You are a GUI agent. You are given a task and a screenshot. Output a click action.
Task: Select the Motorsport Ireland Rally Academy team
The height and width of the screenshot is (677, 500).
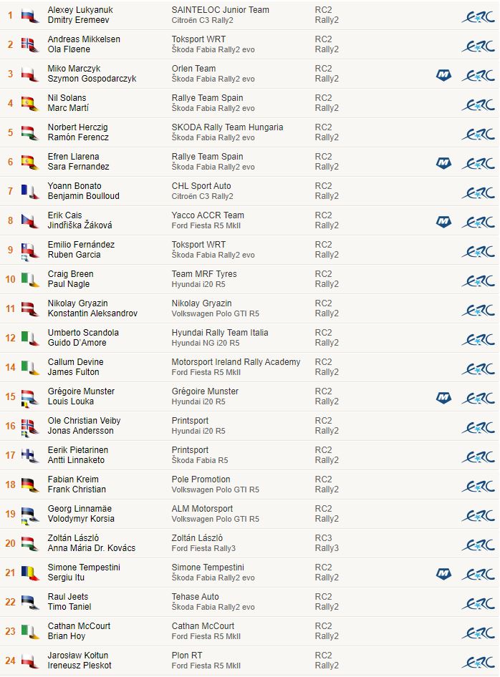pyautogui.click(x=236, y=362)
